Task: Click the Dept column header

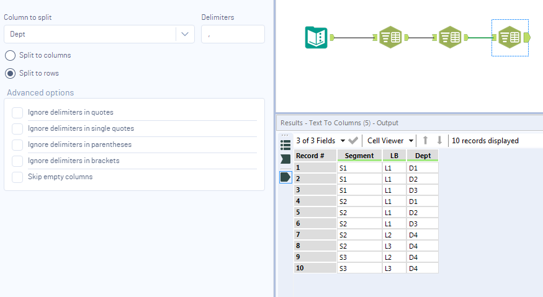Action: (423, 156)
